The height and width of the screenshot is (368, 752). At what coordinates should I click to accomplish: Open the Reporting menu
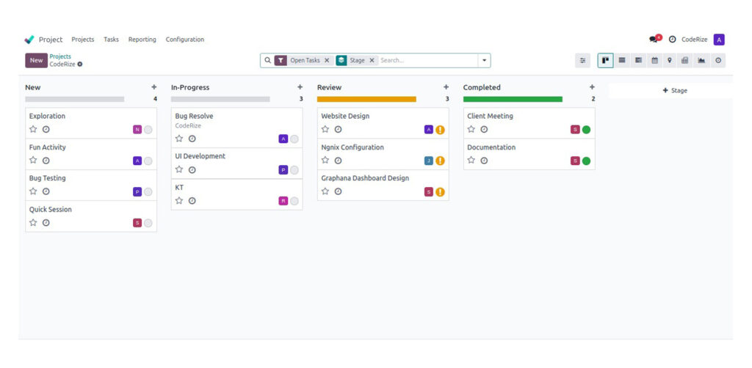point(142,40)
